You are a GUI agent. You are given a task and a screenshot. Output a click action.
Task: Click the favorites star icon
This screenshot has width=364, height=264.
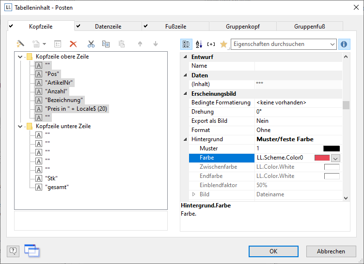click(223, 44)
